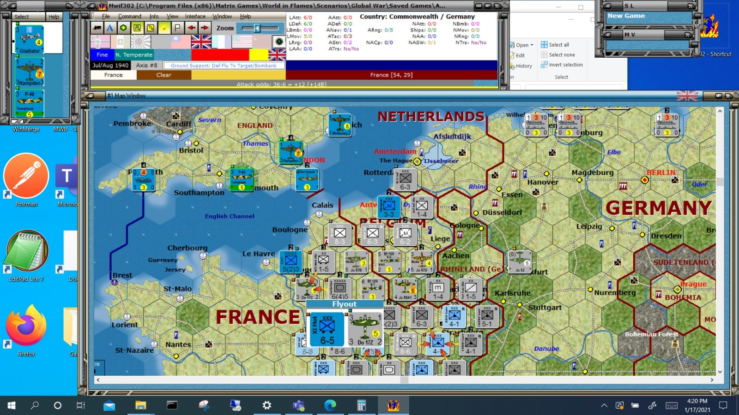739x415 pixels.
Task: Adjust the Zoom slider handle
Action: (257, 28)
